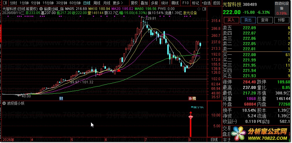Click the diamond icon on the chart header
Image resolution: width=292 pixels, height=143 pixels.
click(199, 9)
